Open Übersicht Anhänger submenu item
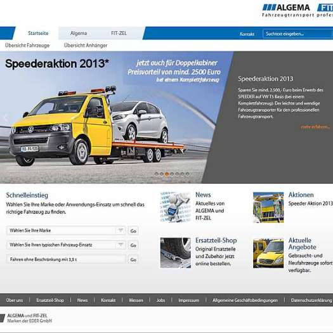333x333 pixels. pyautogui.click(x=86, y=45)
